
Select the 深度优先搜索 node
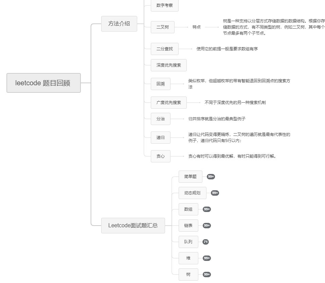click(169, 65)
